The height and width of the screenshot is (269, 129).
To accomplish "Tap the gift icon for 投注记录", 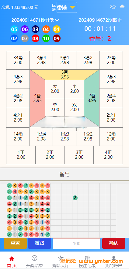I will 87,258.
